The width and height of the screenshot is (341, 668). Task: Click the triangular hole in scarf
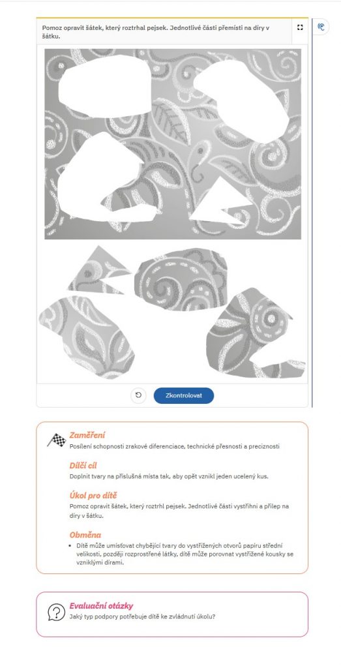pyautogui.click(x=219, y=204)
